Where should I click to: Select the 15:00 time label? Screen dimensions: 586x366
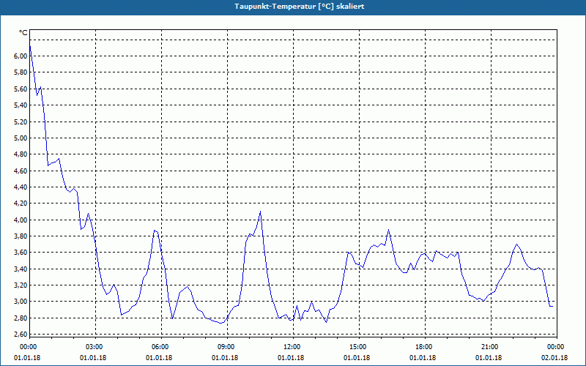click(357, 347)
